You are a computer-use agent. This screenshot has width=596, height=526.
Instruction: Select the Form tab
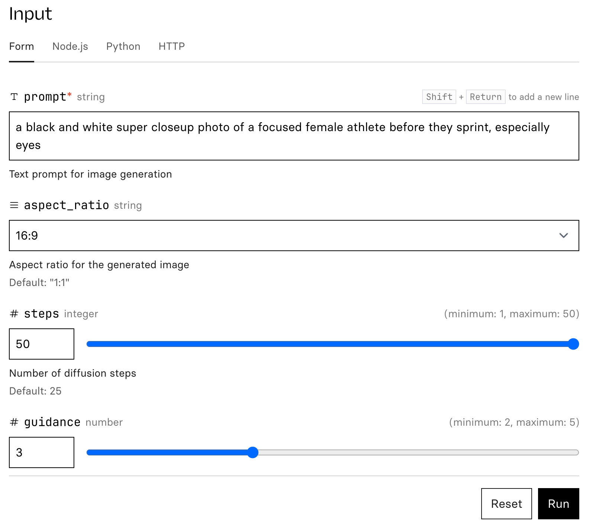[22, 46]
